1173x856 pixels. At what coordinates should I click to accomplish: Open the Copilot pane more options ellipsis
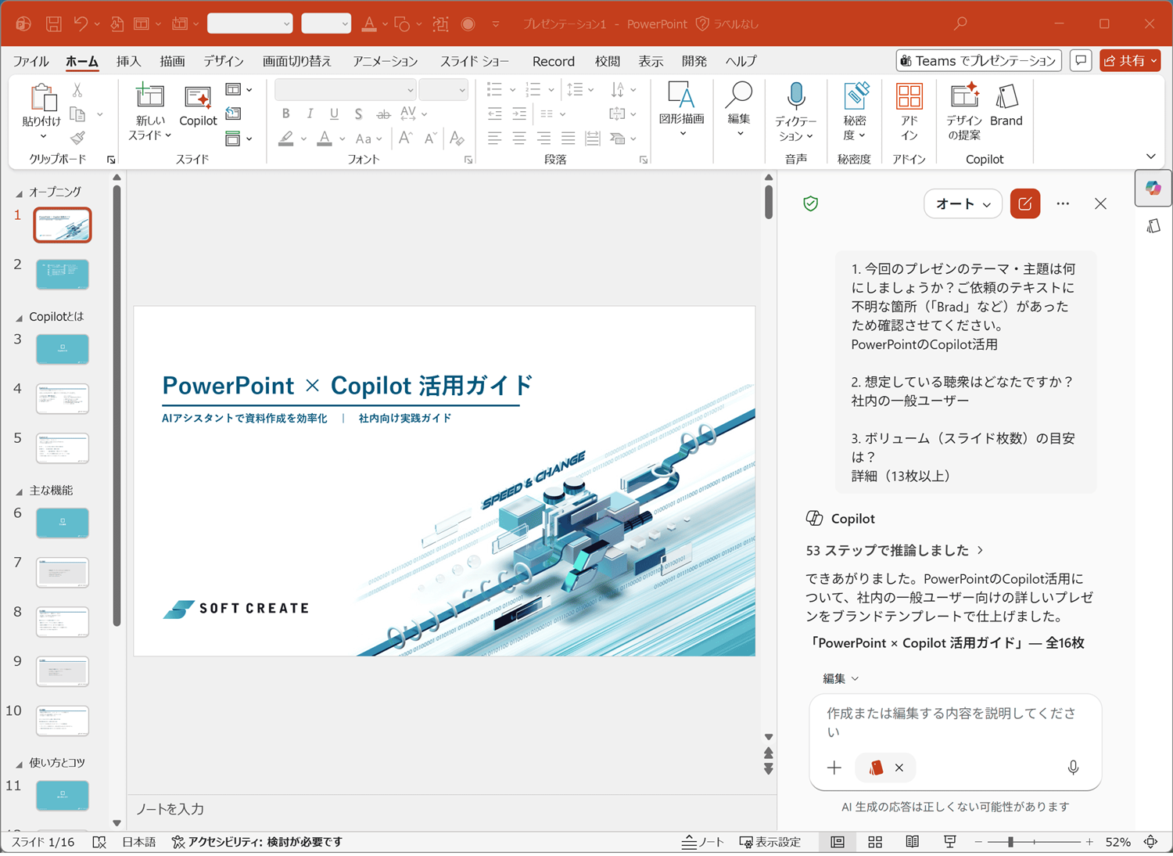(x=1063, y=204)
